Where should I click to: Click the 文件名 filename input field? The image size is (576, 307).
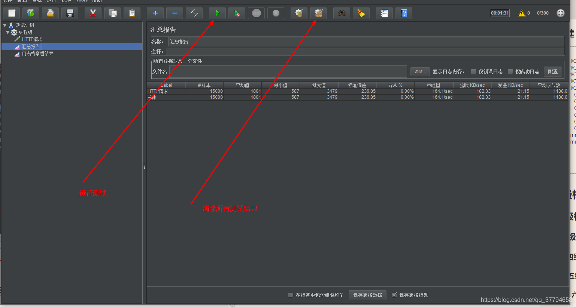click(288, 71)
